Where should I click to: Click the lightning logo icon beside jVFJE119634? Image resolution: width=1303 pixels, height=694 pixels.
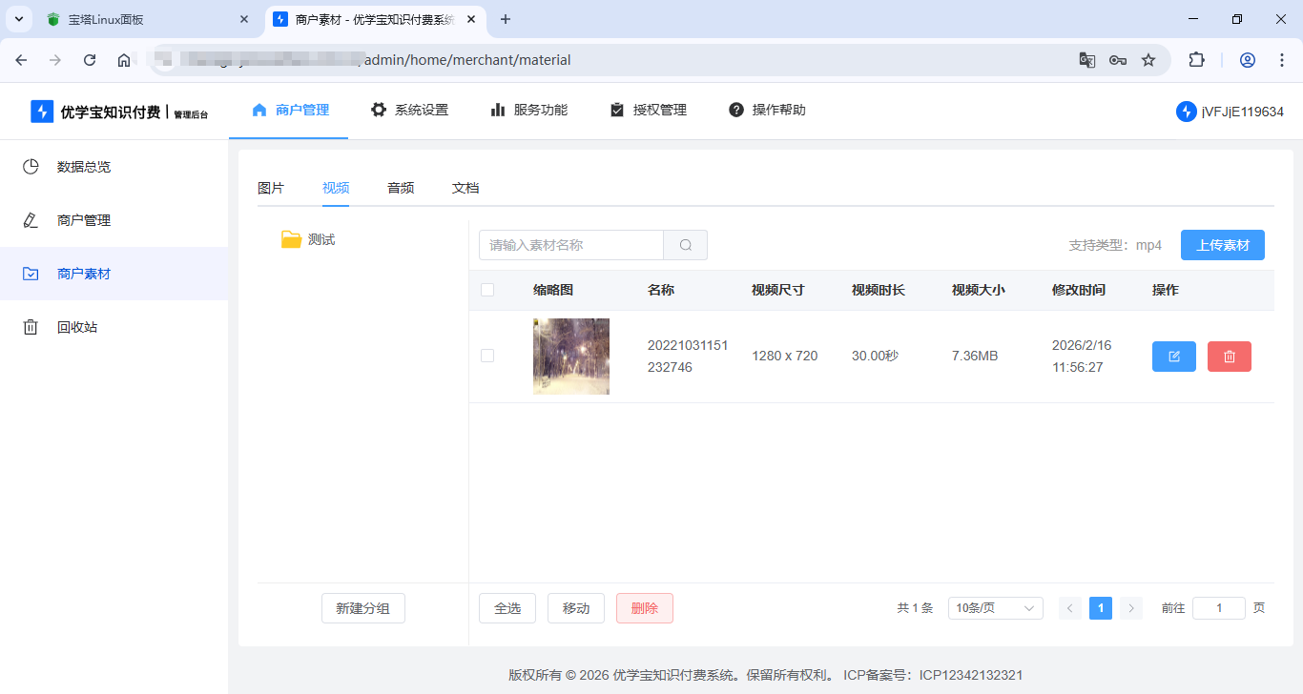(x=1186, y=111)
